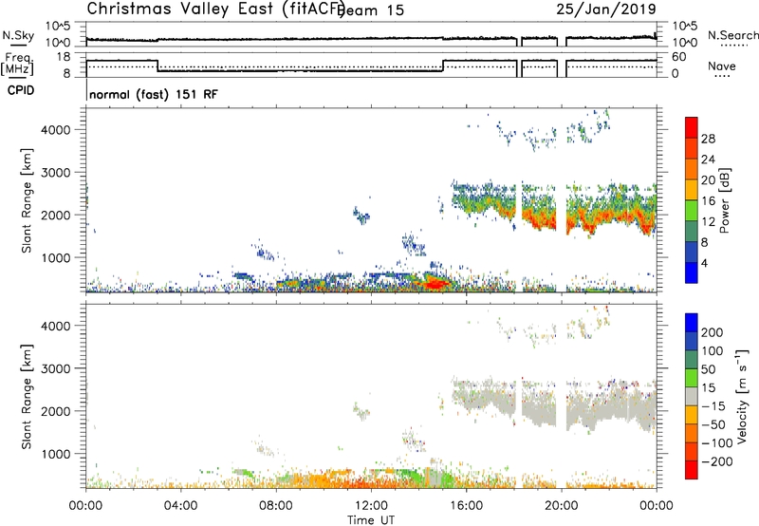The image size is (759, 526).
Task: Click the gray band of the velocity color bar
Action: pyautogui.click(x=692, y=396)
